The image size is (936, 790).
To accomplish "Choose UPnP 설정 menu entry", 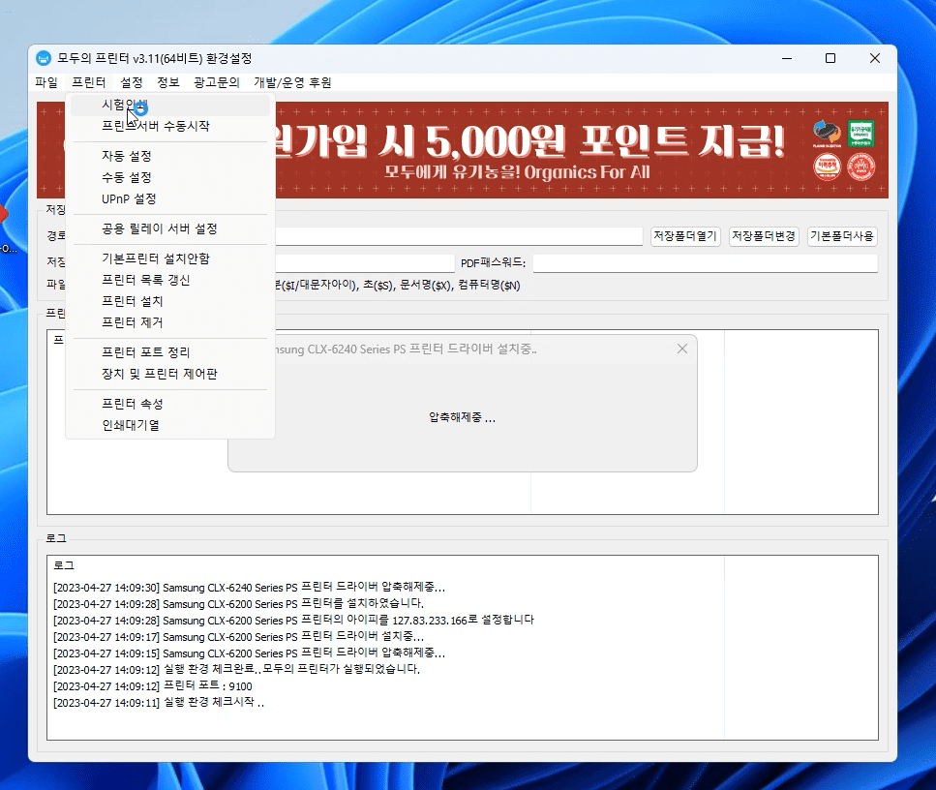I will click(170, 198).
